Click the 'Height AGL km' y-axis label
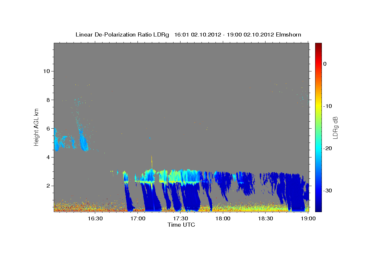The image size is (382, 254). pos(37,127)
